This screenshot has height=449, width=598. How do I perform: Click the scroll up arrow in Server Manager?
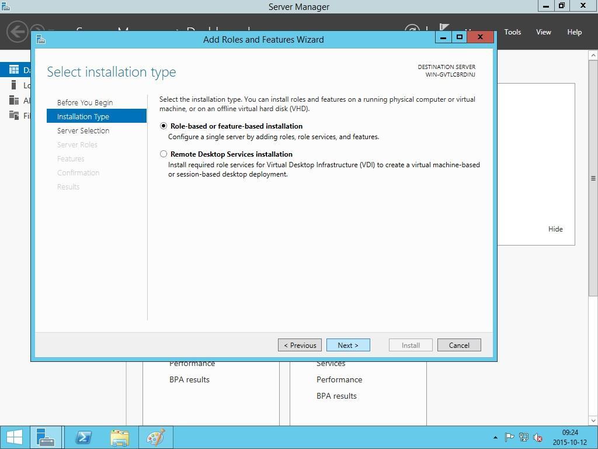pos(593,56)
